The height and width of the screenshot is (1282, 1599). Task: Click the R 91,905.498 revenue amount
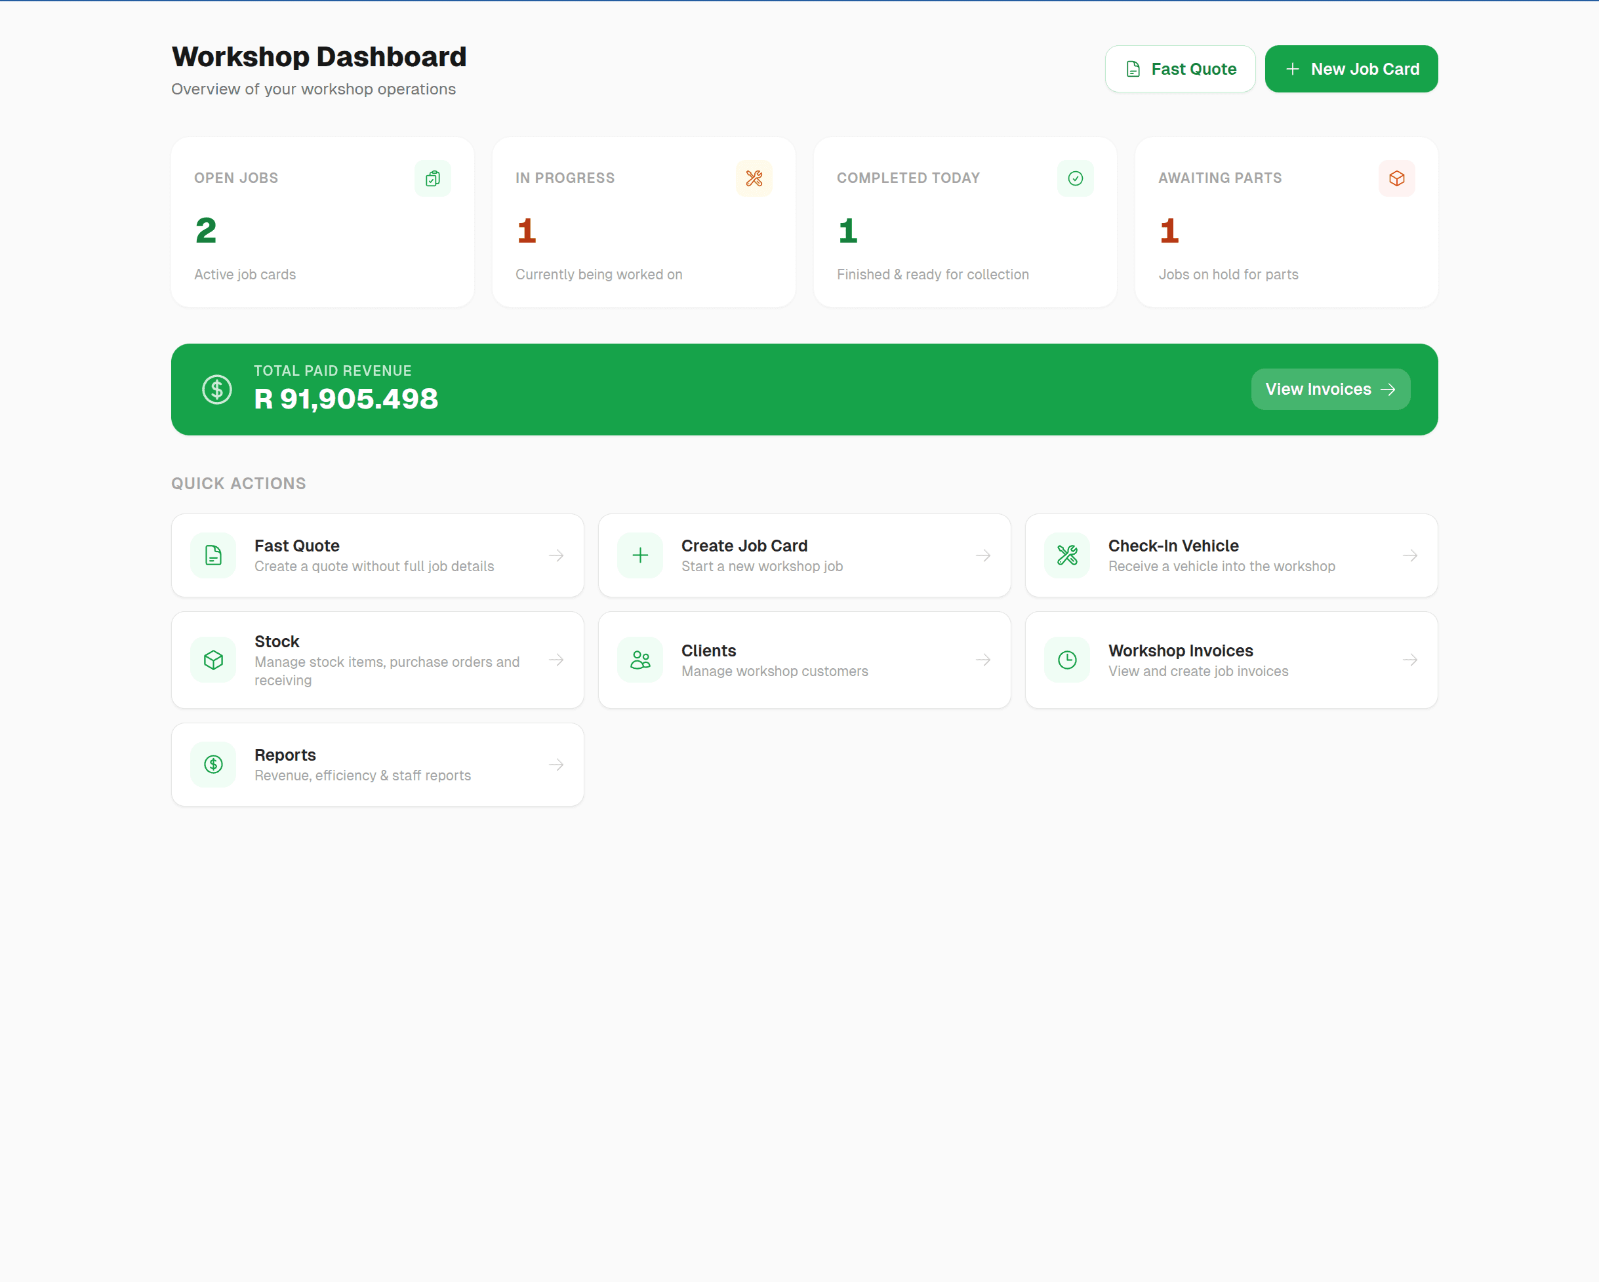coord(346,399)
